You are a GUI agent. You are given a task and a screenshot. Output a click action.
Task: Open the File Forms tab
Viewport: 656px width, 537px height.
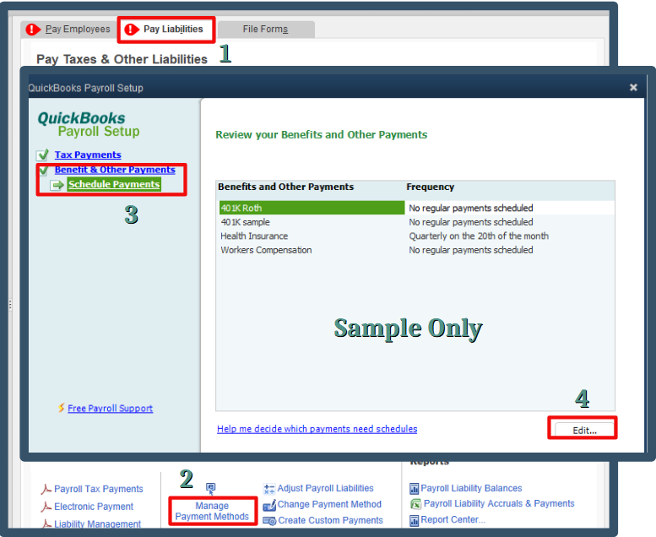(266, 30)
